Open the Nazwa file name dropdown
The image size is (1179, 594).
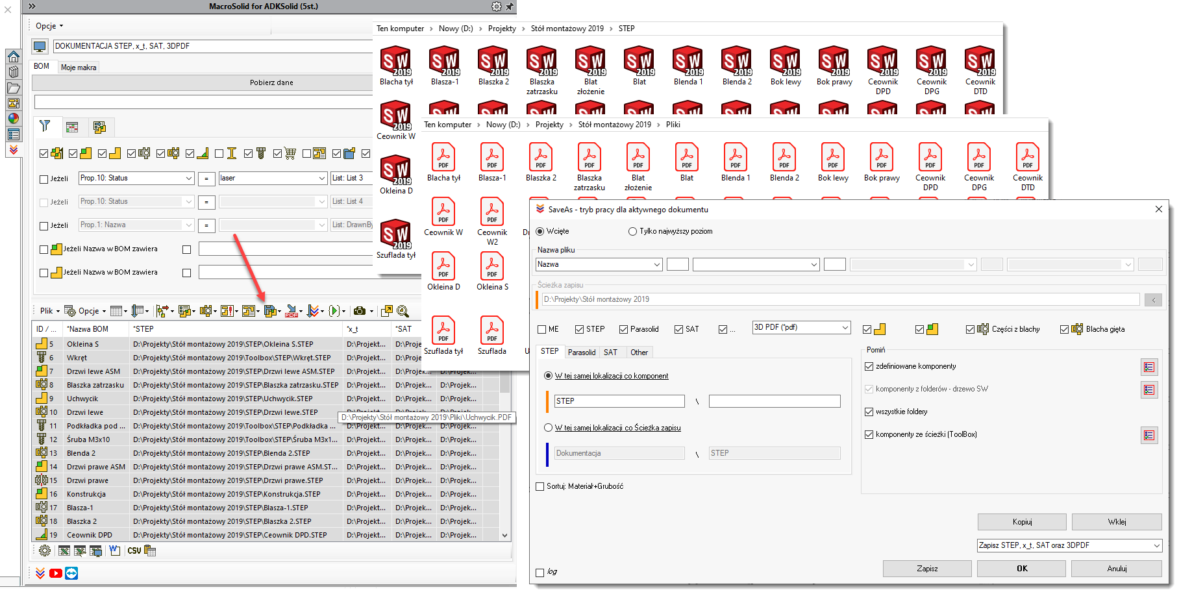tap(599, 264)
